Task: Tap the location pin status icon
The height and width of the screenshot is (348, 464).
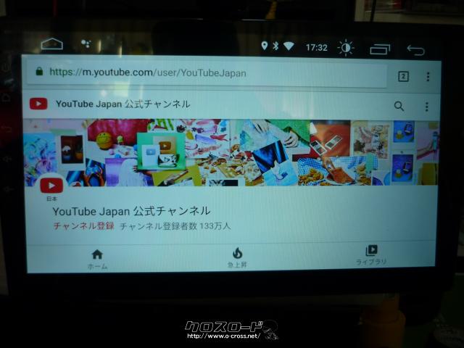Action: [x=264, y=46]
